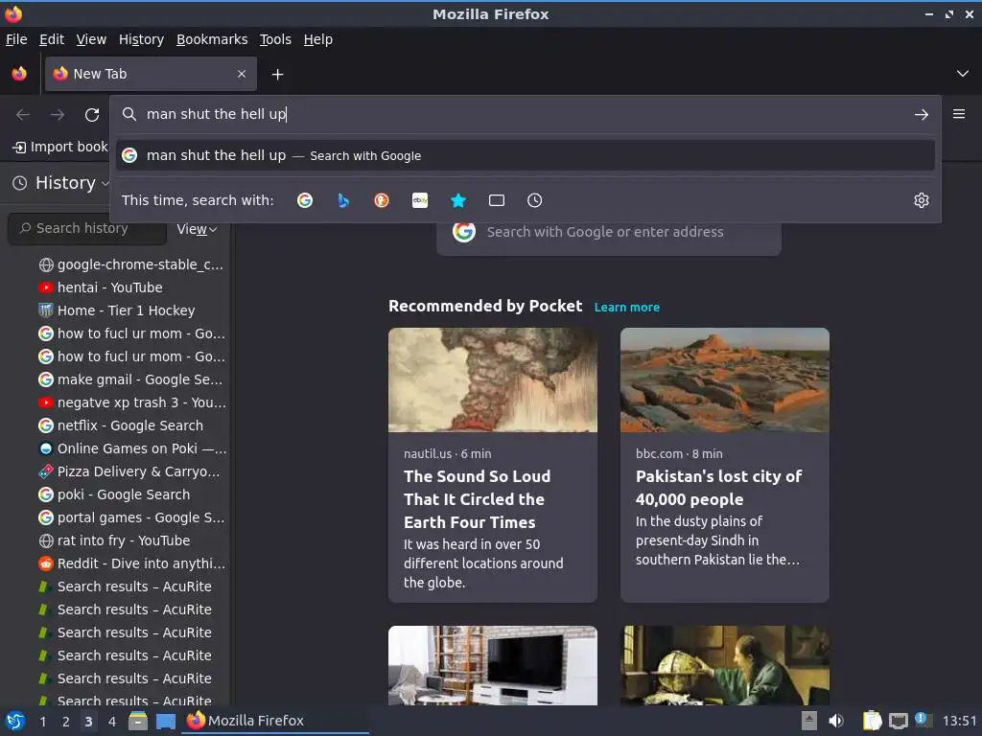
Task: Click the removable media eject tray icon
Action: pos(809,721)
